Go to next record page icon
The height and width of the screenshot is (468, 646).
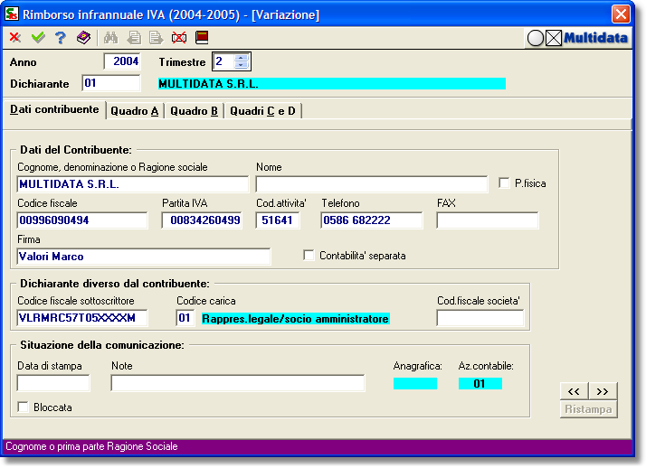point(157,37)
